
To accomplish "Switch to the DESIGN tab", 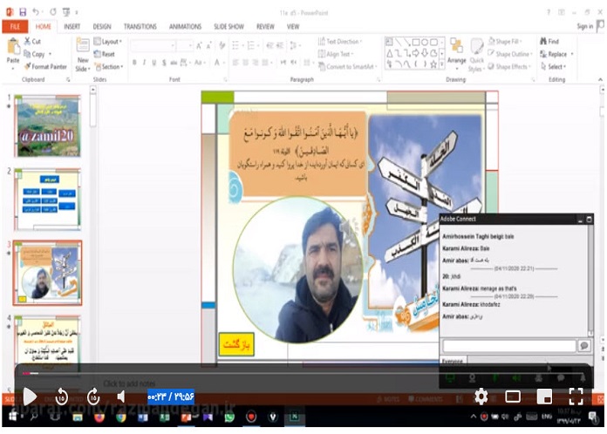I will (102, 26).
